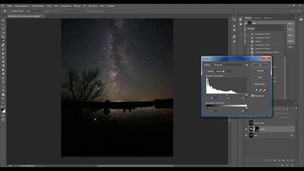304x171 pixels.
Task: Switch to the Контуры tab
Action: pyautogui.click(x=257, y=18)
